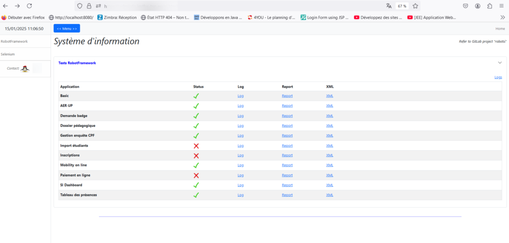Open the Log link for AER-UP
The image size is (509, 243).
pos(241,106)
